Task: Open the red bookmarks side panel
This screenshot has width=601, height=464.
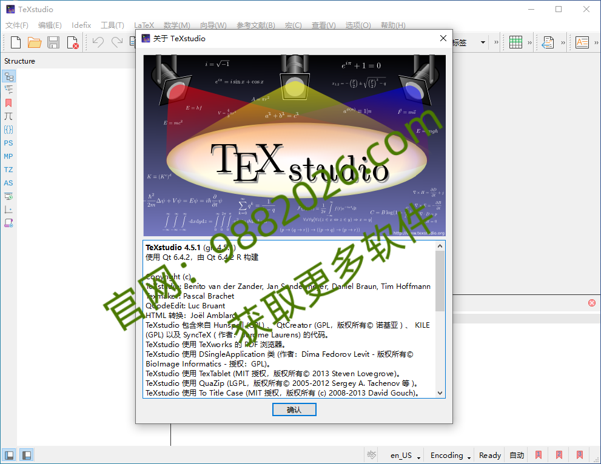Action: [x=8, y=103]
